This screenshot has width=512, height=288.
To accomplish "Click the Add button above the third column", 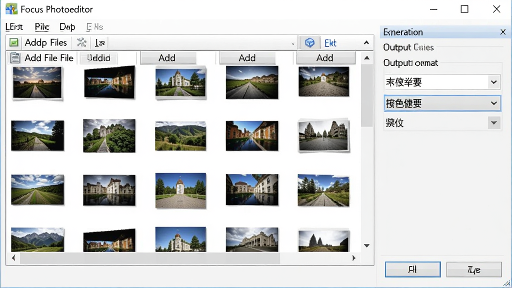I will click(x=168, y=58).
